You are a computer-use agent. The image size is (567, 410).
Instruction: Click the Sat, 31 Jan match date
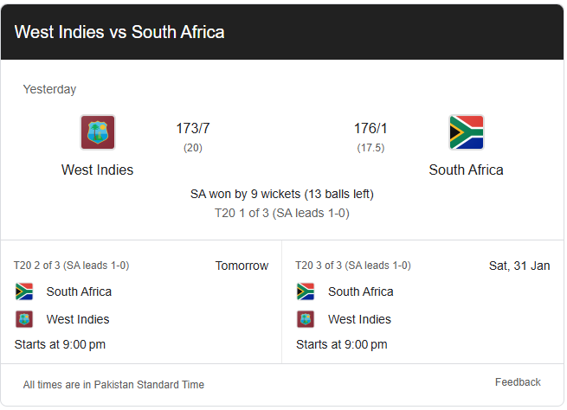[x=519, y=266]
